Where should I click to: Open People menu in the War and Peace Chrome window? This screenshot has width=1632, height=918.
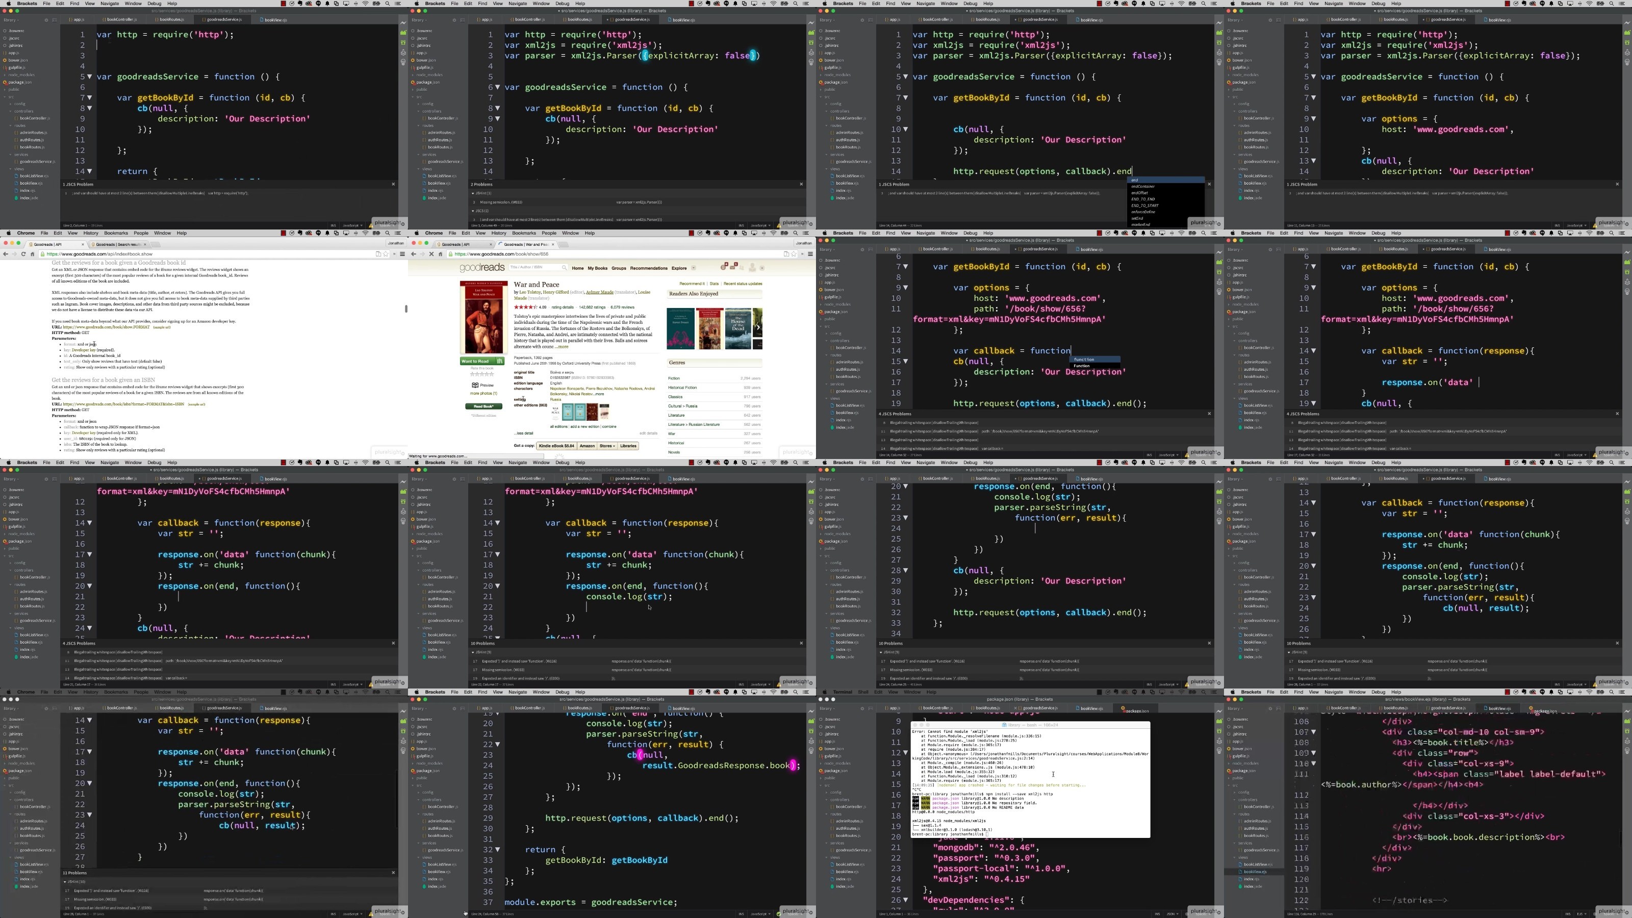549,233
